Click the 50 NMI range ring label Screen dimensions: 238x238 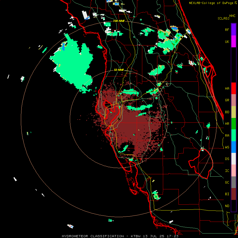119,70
